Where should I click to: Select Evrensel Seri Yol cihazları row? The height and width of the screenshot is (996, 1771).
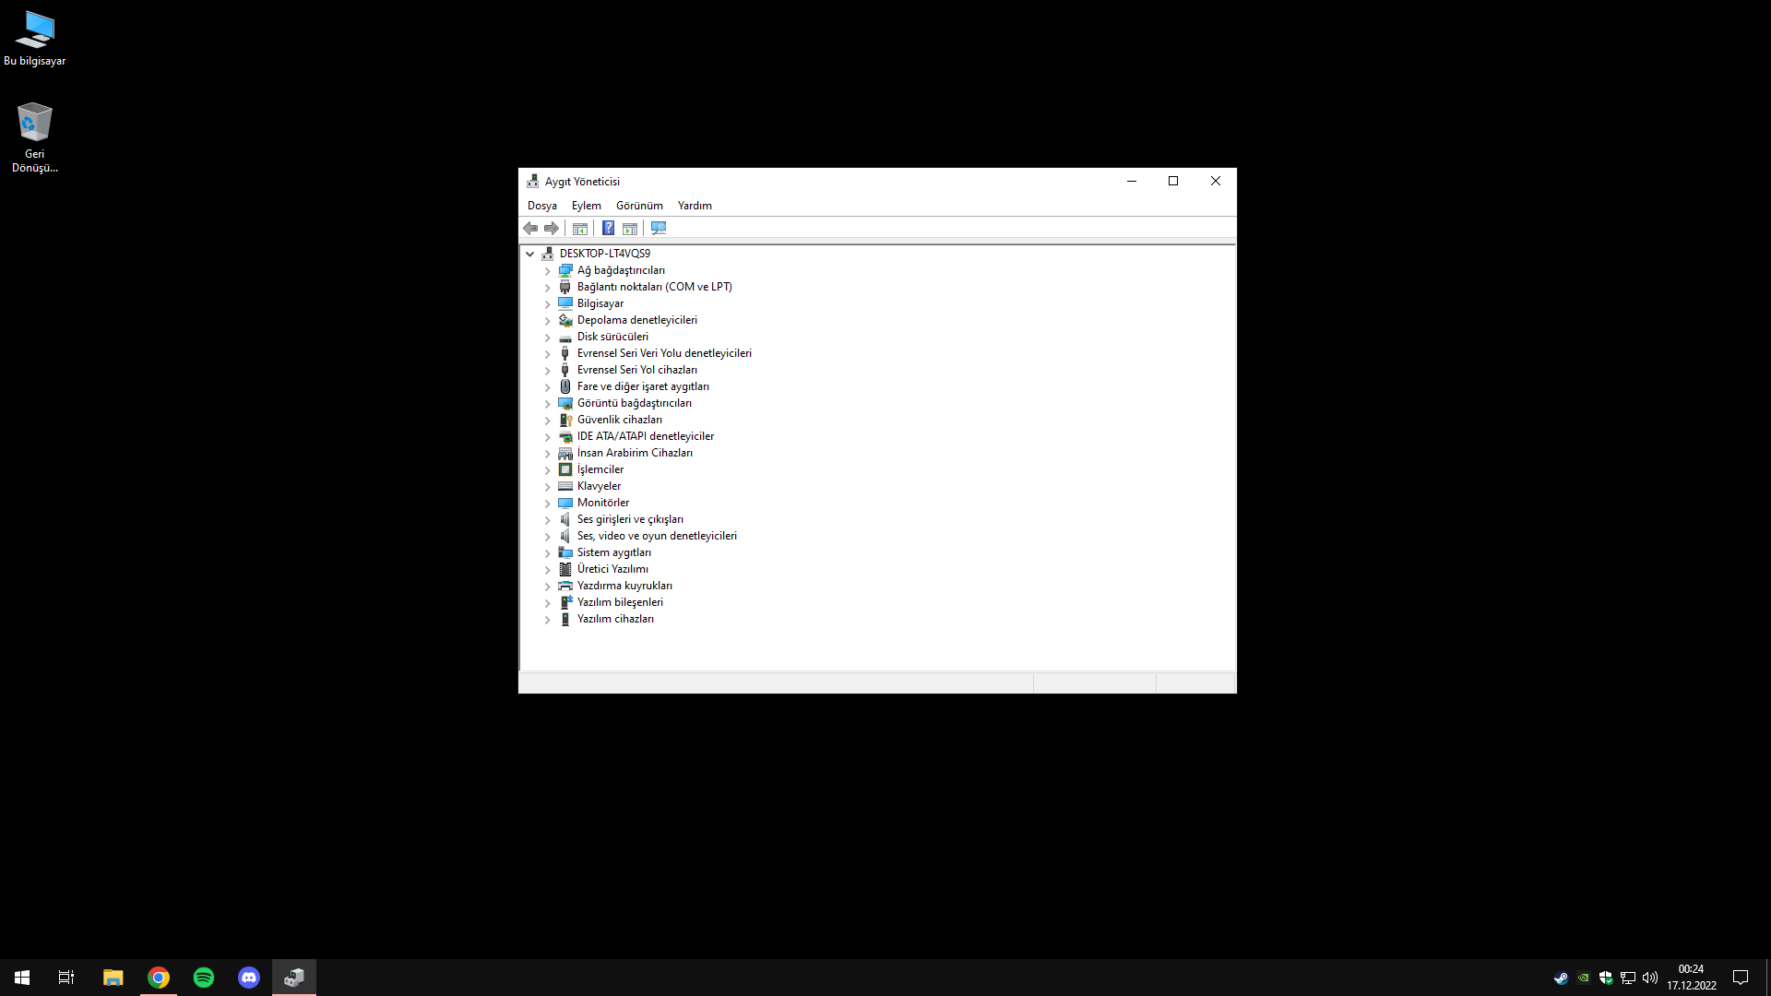coord(637,370)
